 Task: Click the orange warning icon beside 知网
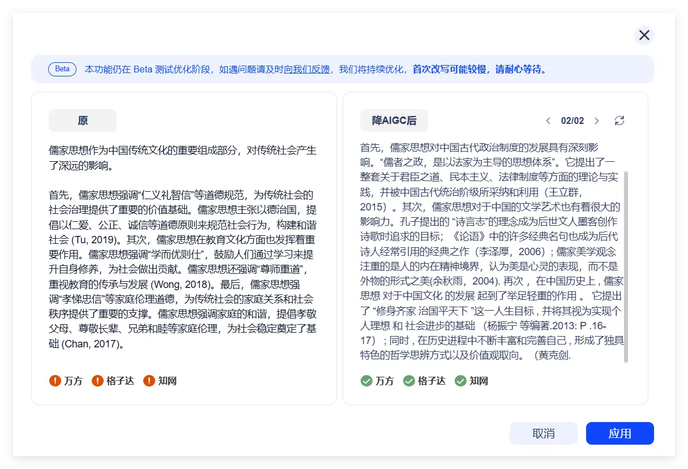point(149,381)
